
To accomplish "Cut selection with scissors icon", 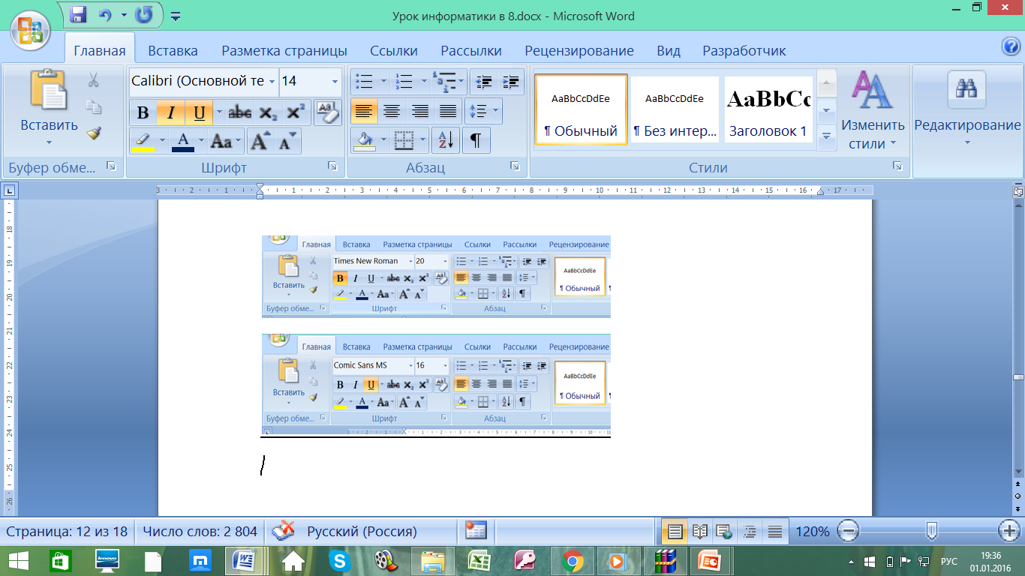I will click(94, 80).
